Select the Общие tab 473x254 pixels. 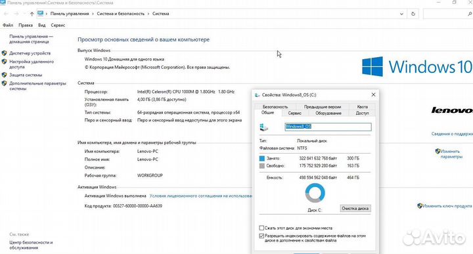click(x=267, y=113)
